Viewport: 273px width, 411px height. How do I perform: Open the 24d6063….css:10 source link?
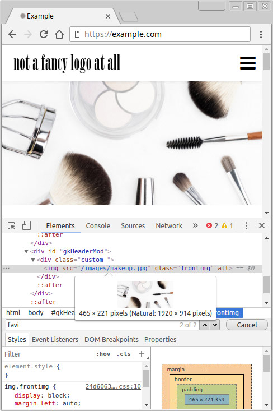point(113,387)
